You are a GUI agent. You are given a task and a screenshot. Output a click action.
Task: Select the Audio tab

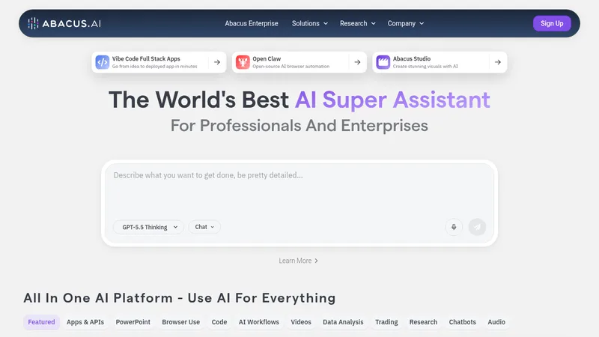pyautogui.click(x=496, y=322)
